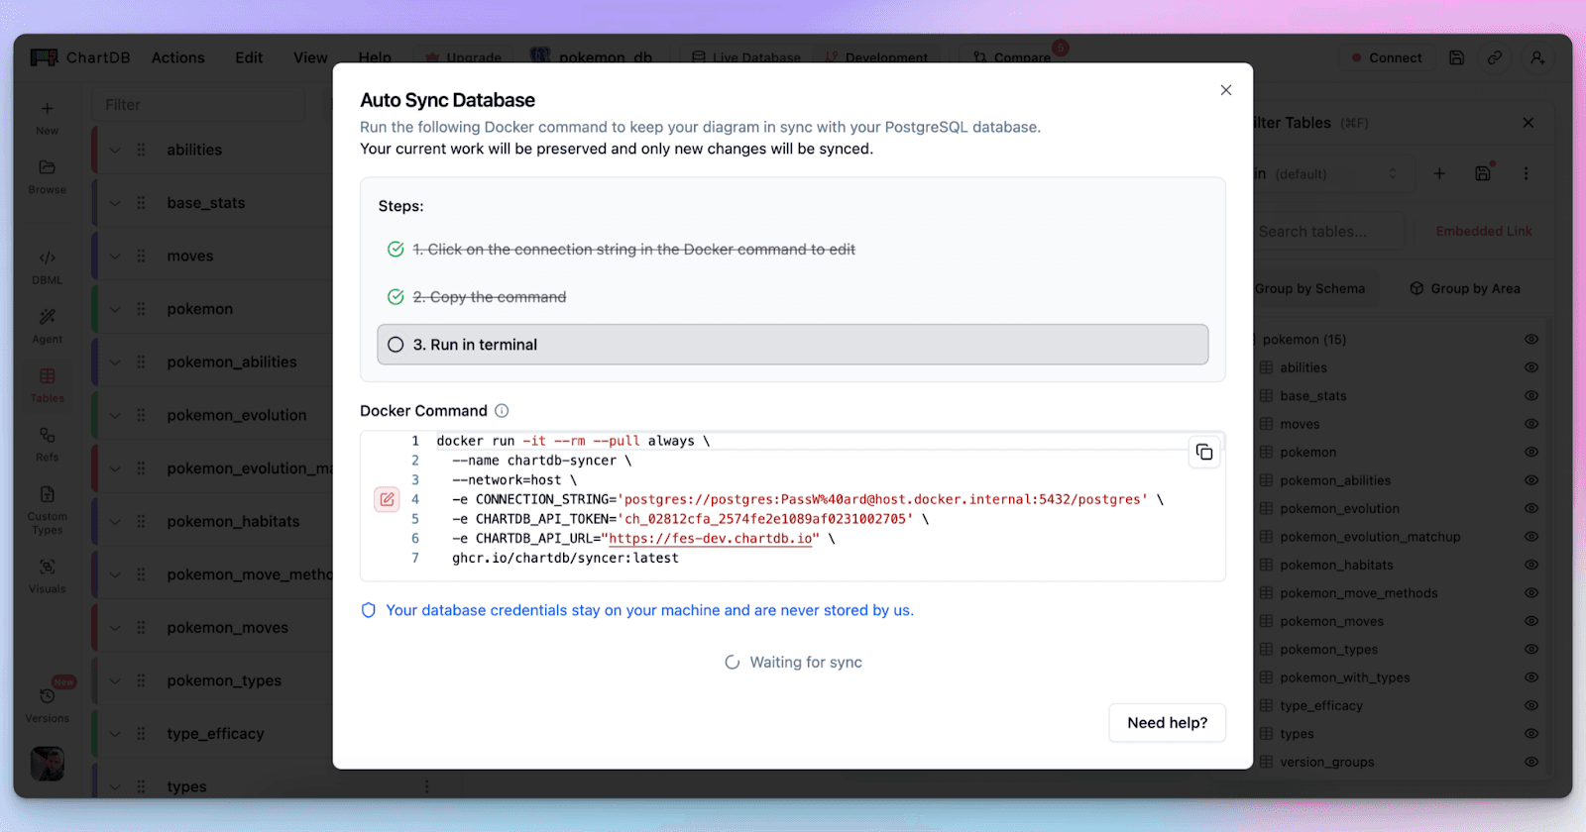
Task: Click the drag handle of the pokemon_evolution row
Action: click(x=141, y=415)
